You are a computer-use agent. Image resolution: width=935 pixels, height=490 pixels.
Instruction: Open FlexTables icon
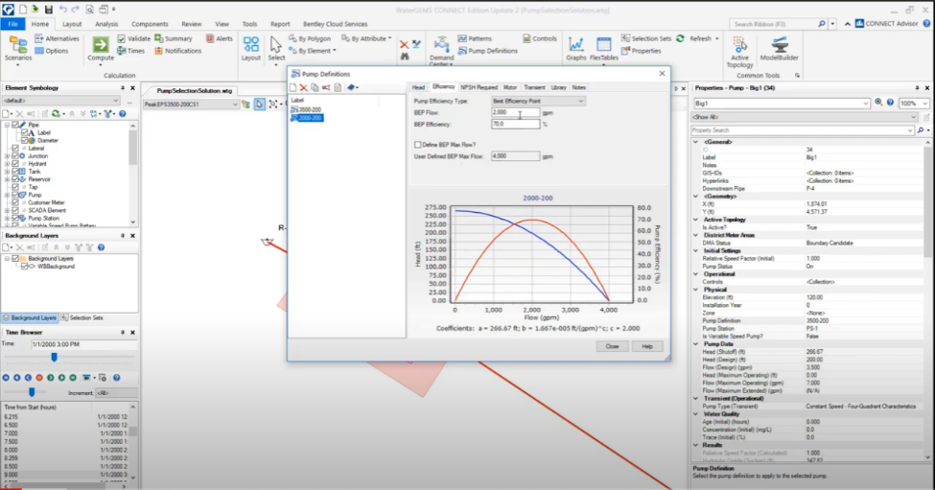coord(603,44)
